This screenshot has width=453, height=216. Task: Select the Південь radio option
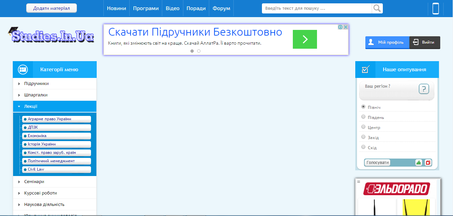(x=363, y=117)
